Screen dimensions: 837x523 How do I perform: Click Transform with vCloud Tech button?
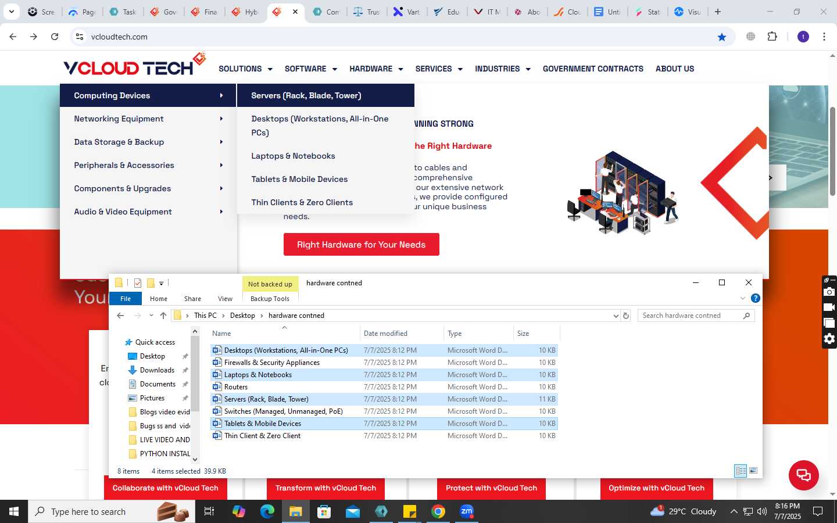326,488
